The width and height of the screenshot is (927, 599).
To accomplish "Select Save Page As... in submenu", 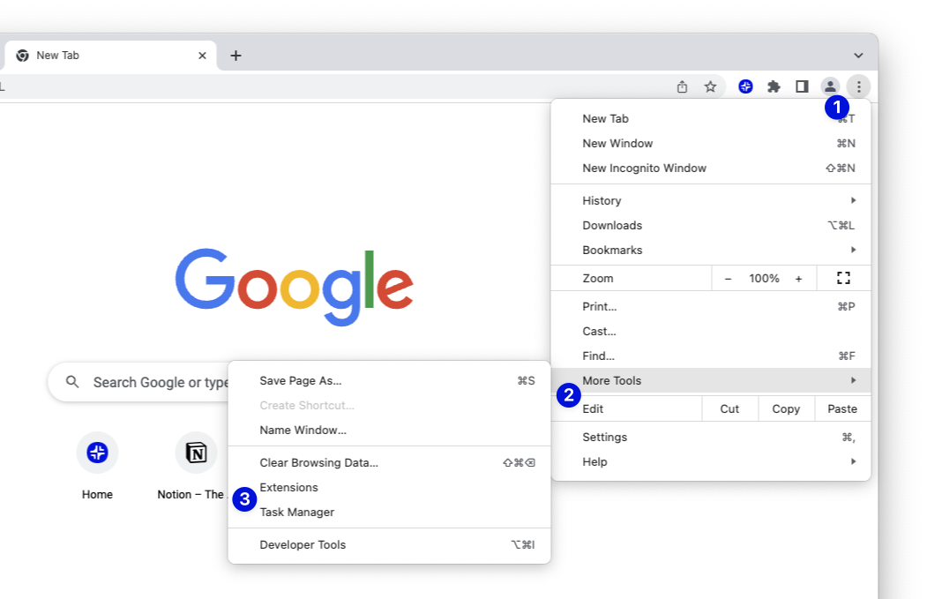I will (389, 381).
